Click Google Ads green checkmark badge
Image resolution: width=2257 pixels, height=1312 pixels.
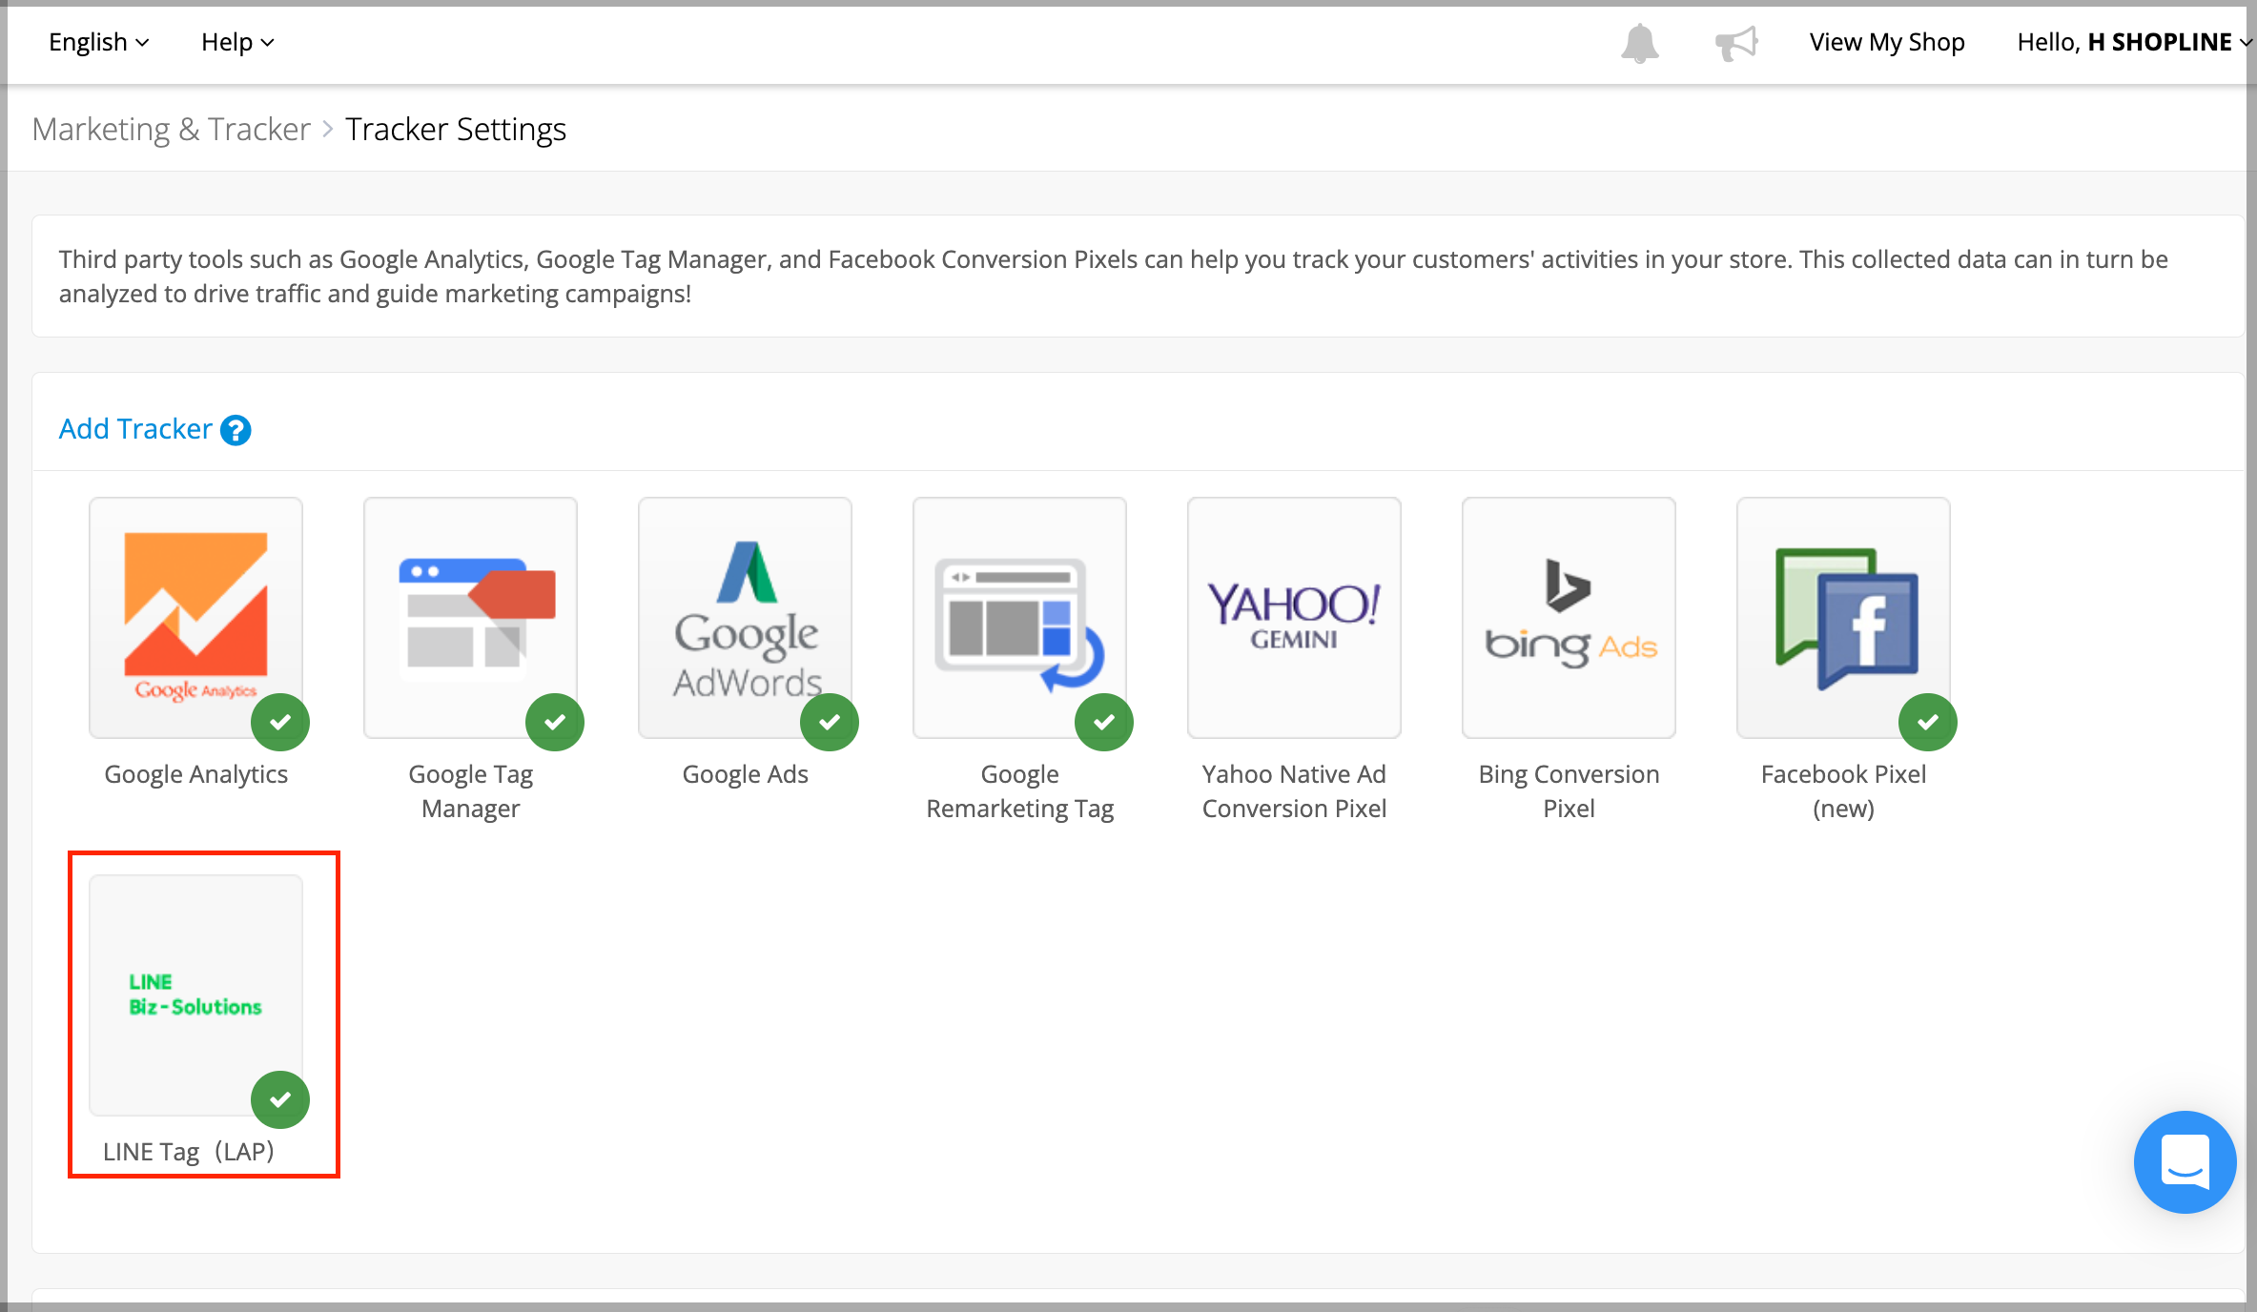[830, 722]
